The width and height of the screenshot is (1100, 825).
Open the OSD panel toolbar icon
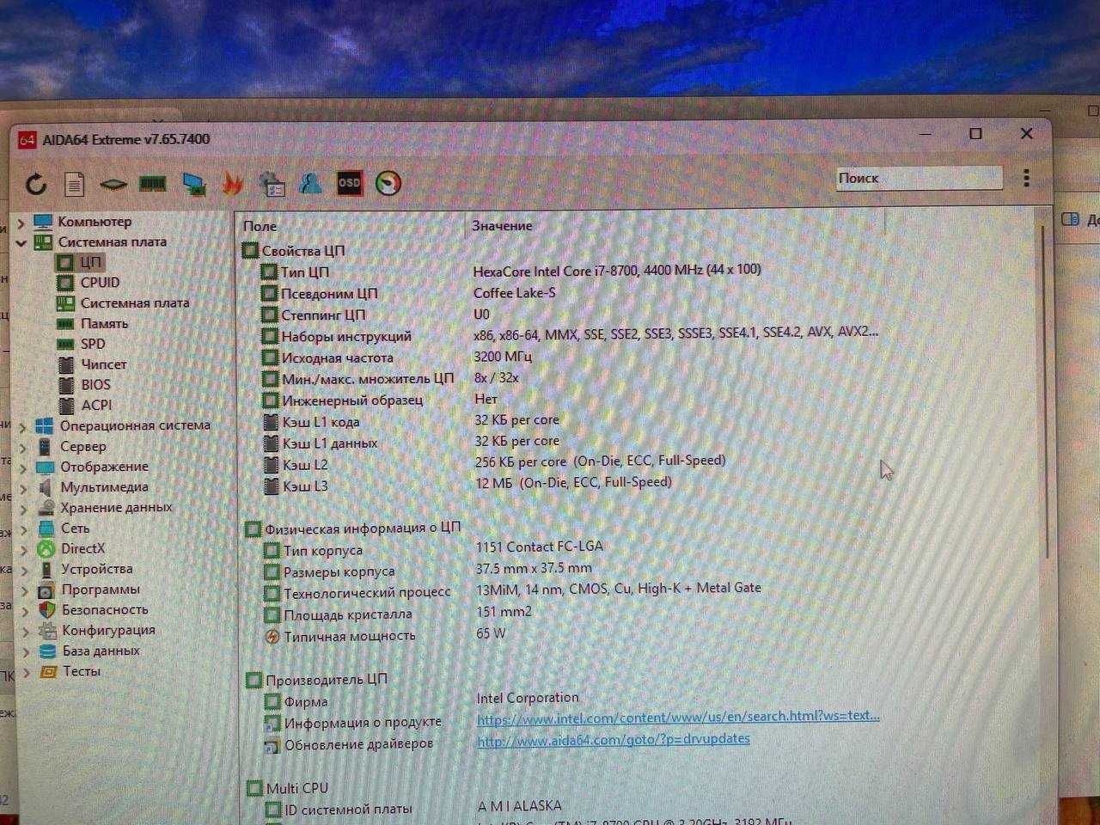pos(349,183)
